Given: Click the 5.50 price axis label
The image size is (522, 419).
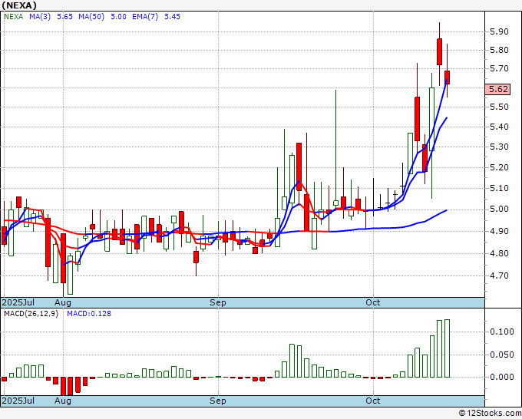Looking at the screenshot, I should coord(500,107).
